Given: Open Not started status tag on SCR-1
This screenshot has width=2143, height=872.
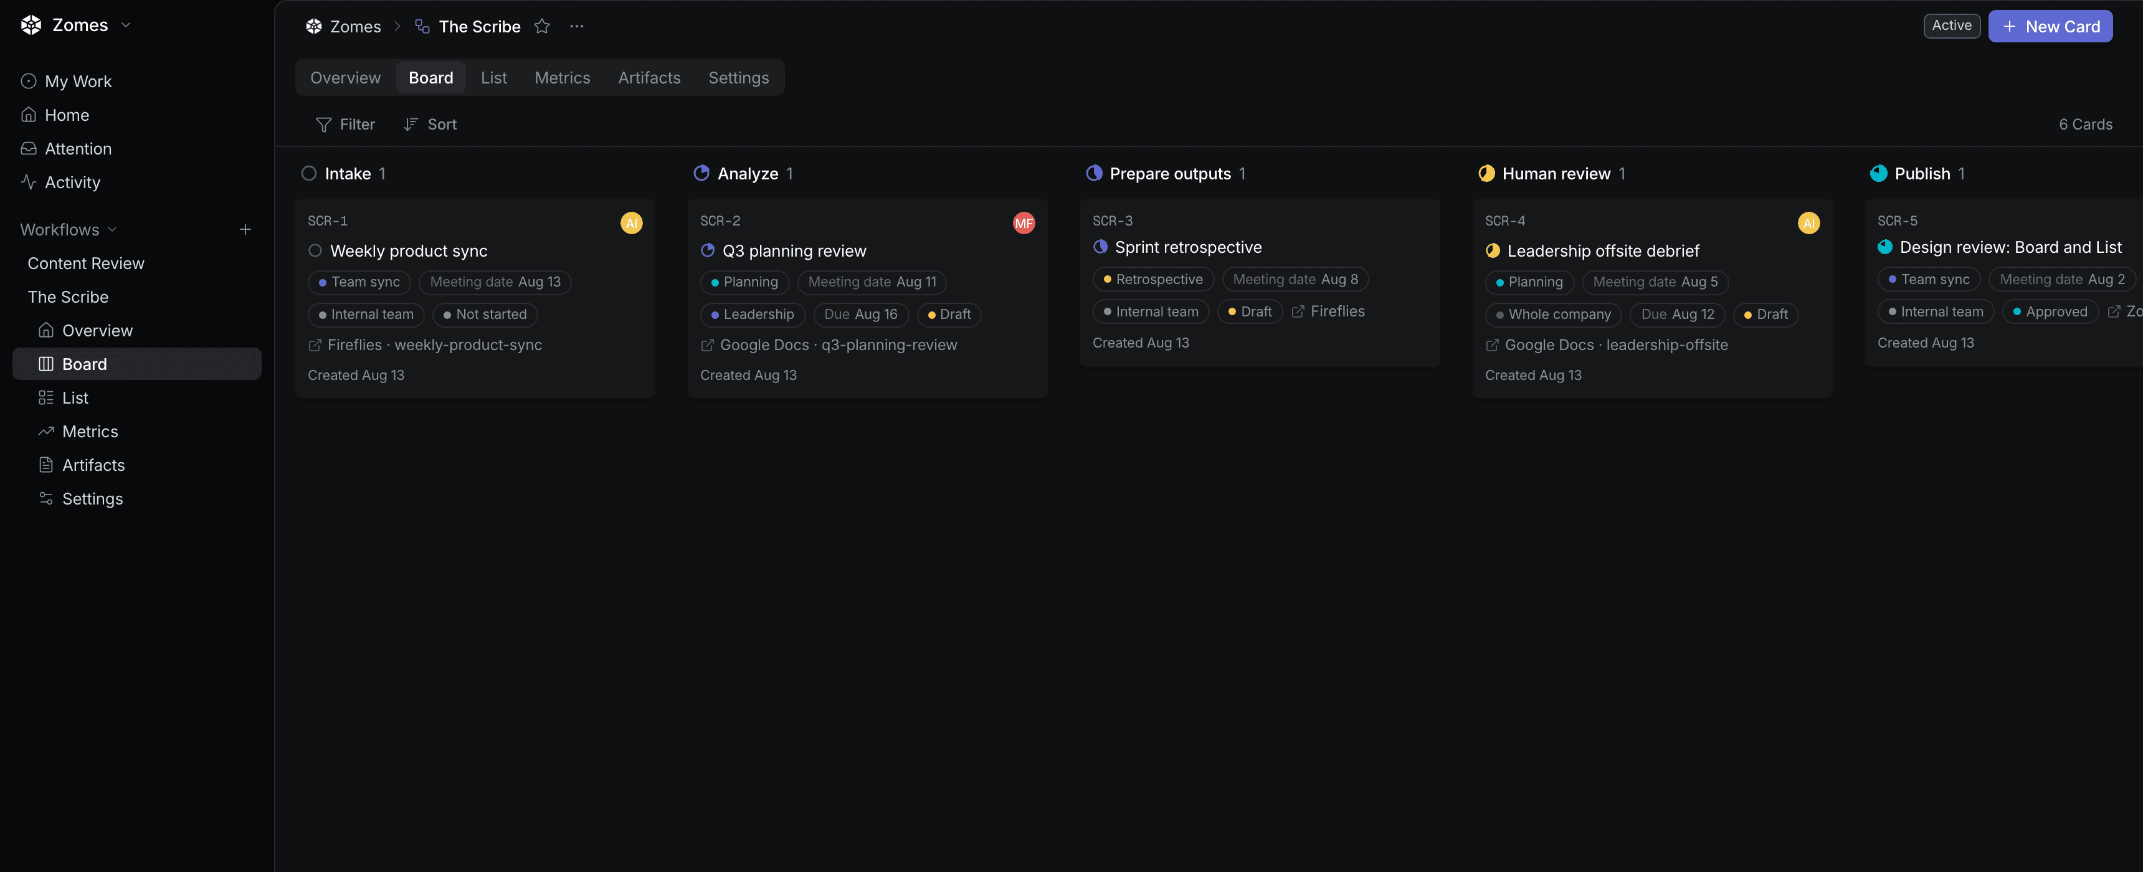Looking at the screenshot, I should 485,315.
